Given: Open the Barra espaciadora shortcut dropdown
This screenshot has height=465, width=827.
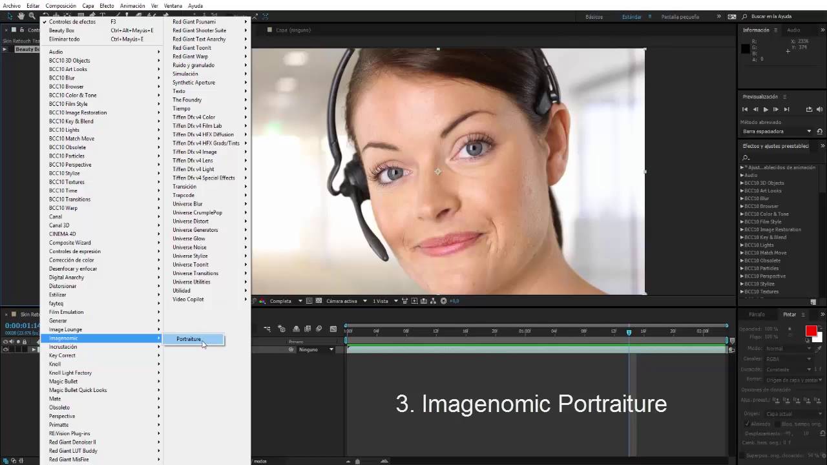Looking at the screenshot, I should tap(777, 131).
